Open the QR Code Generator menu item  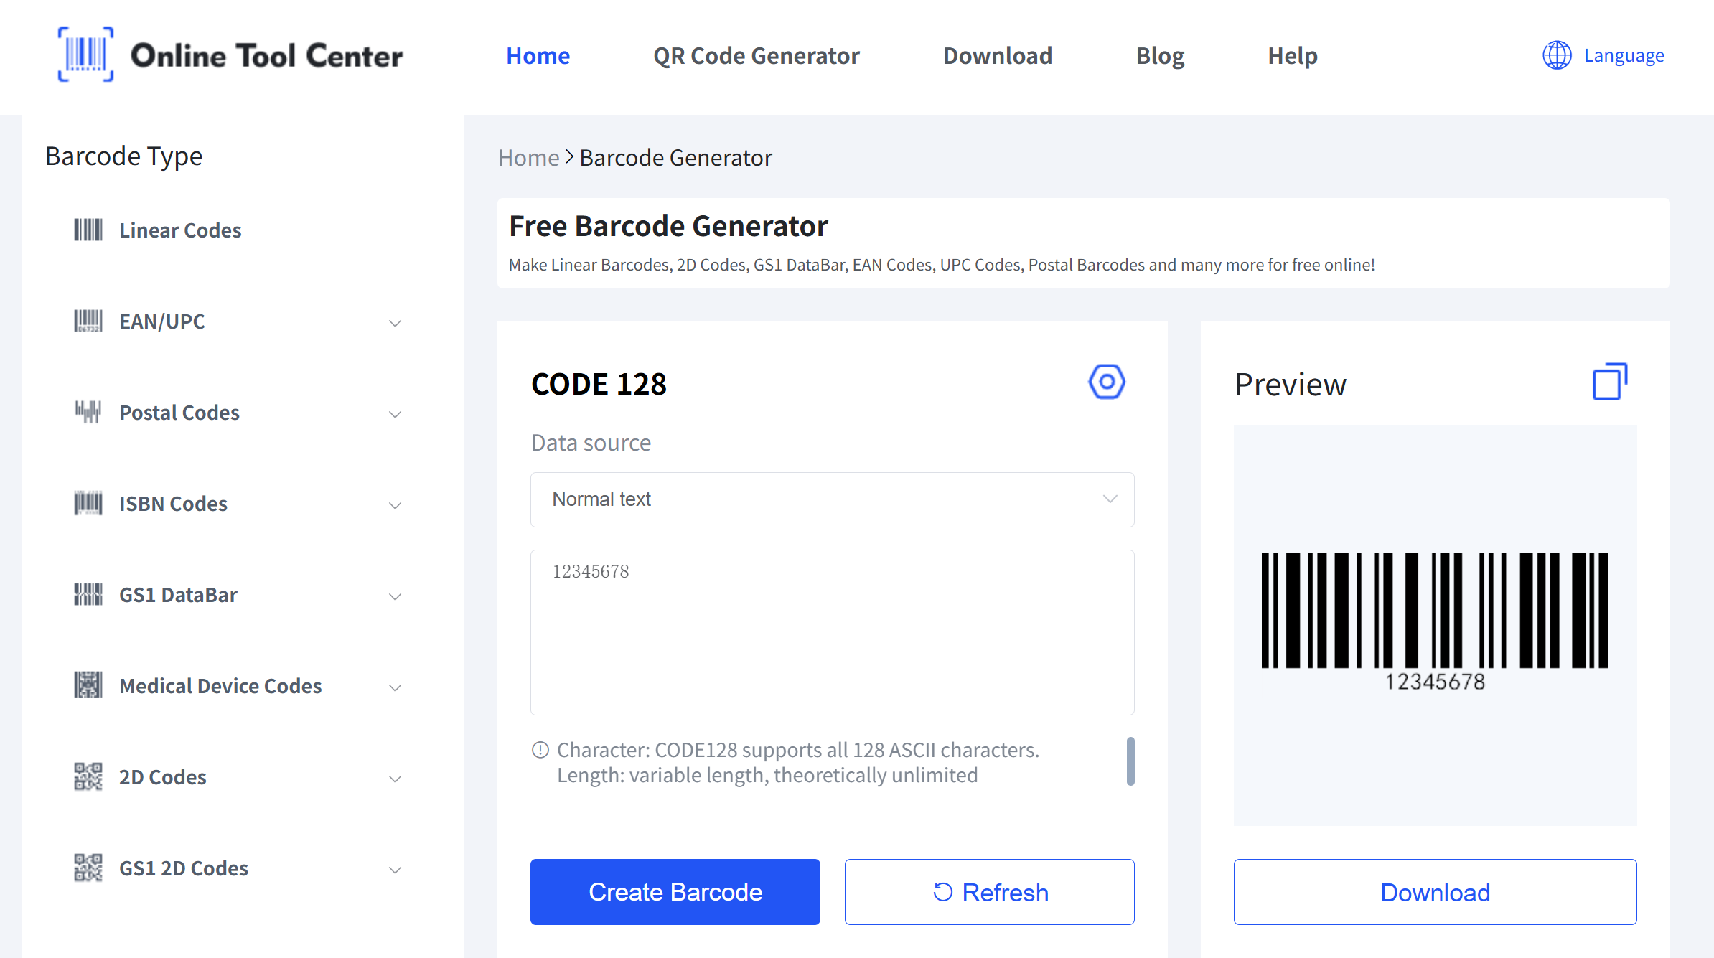[x=756, y=56]
